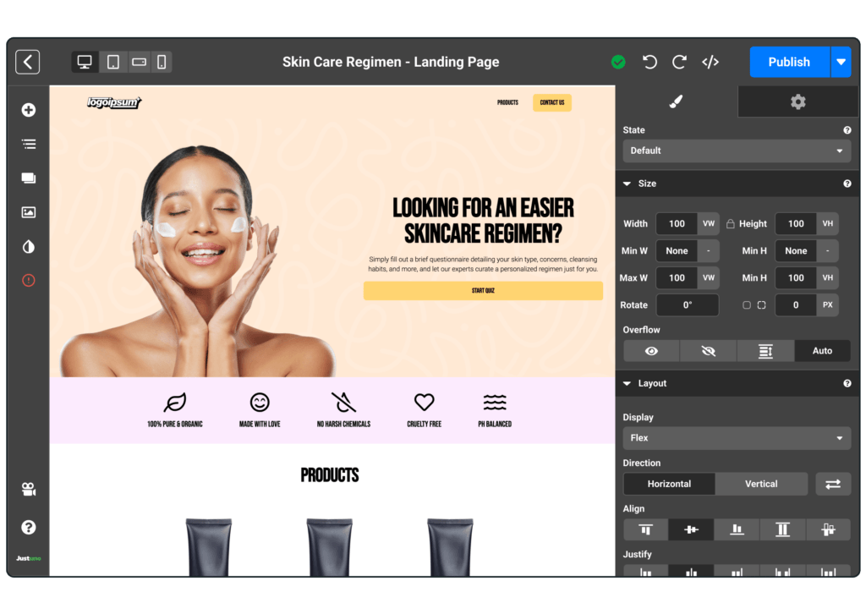The width and height of the screenshot is (866, 614).
Task: Open the State Default dropdown
Action: point(736,151)
